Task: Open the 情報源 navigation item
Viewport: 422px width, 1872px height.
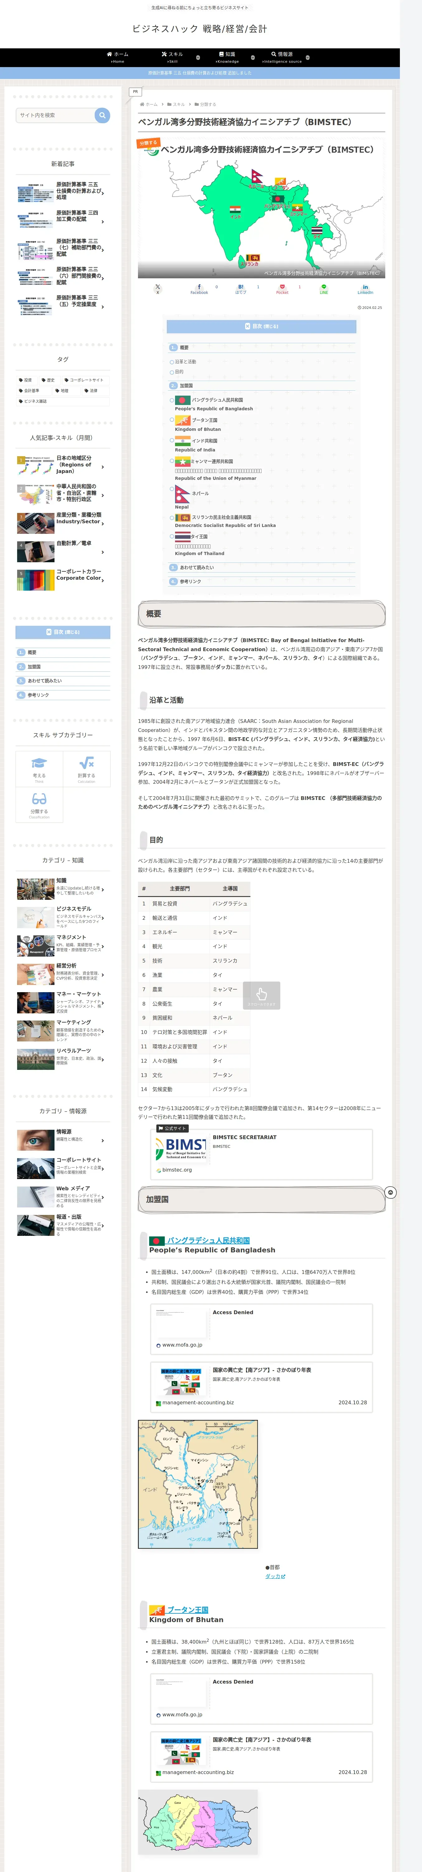Action: [x=282, y=57]
